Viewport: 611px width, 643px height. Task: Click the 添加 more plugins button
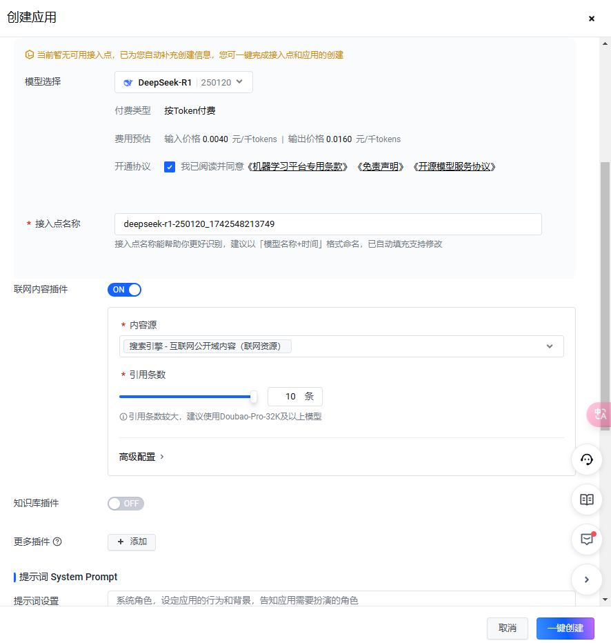[x=132, y=542]
